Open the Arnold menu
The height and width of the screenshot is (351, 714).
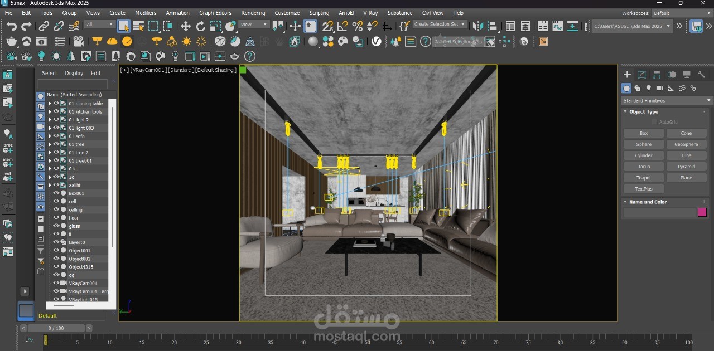pos(346,13)
